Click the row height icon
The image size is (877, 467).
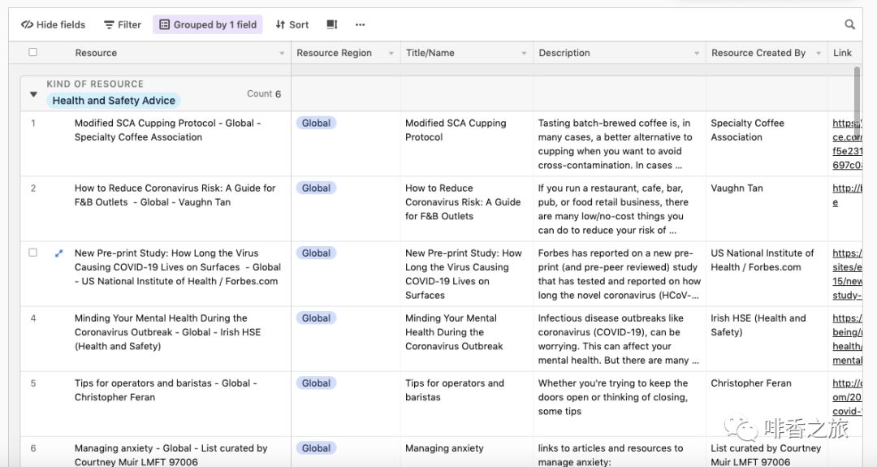[332, 24]
